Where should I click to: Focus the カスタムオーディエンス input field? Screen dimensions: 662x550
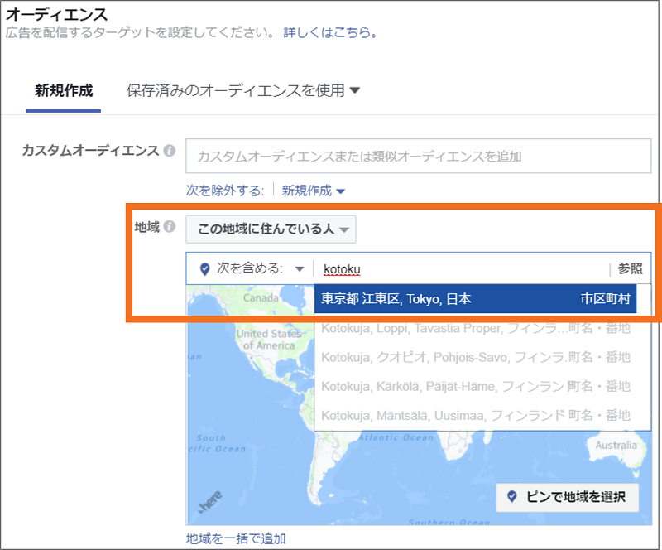point(419,156)
